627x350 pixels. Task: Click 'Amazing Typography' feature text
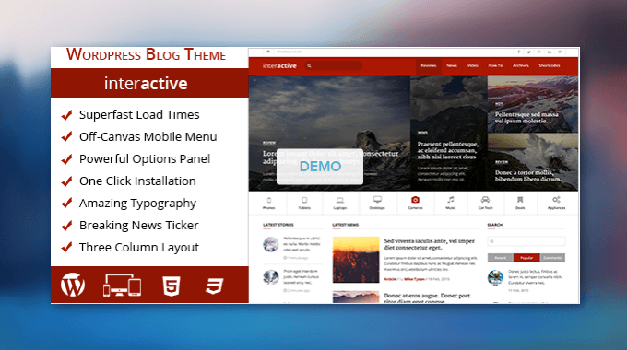137,204
